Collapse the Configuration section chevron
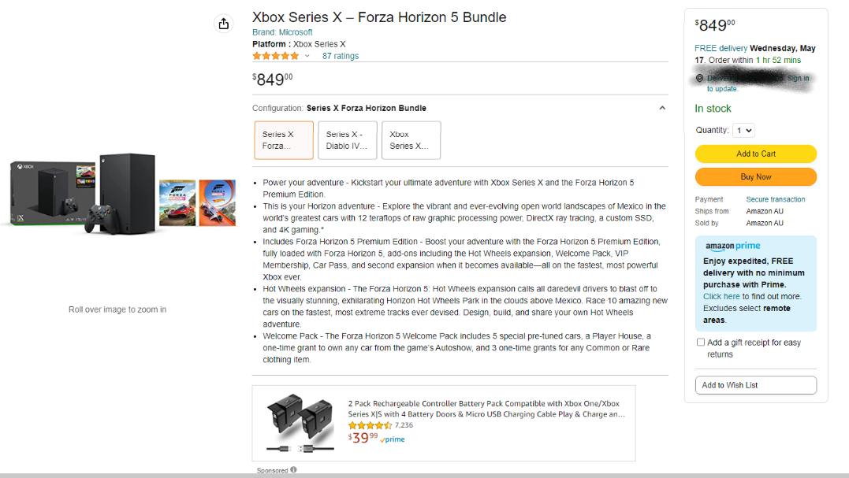 click(662, 108)
